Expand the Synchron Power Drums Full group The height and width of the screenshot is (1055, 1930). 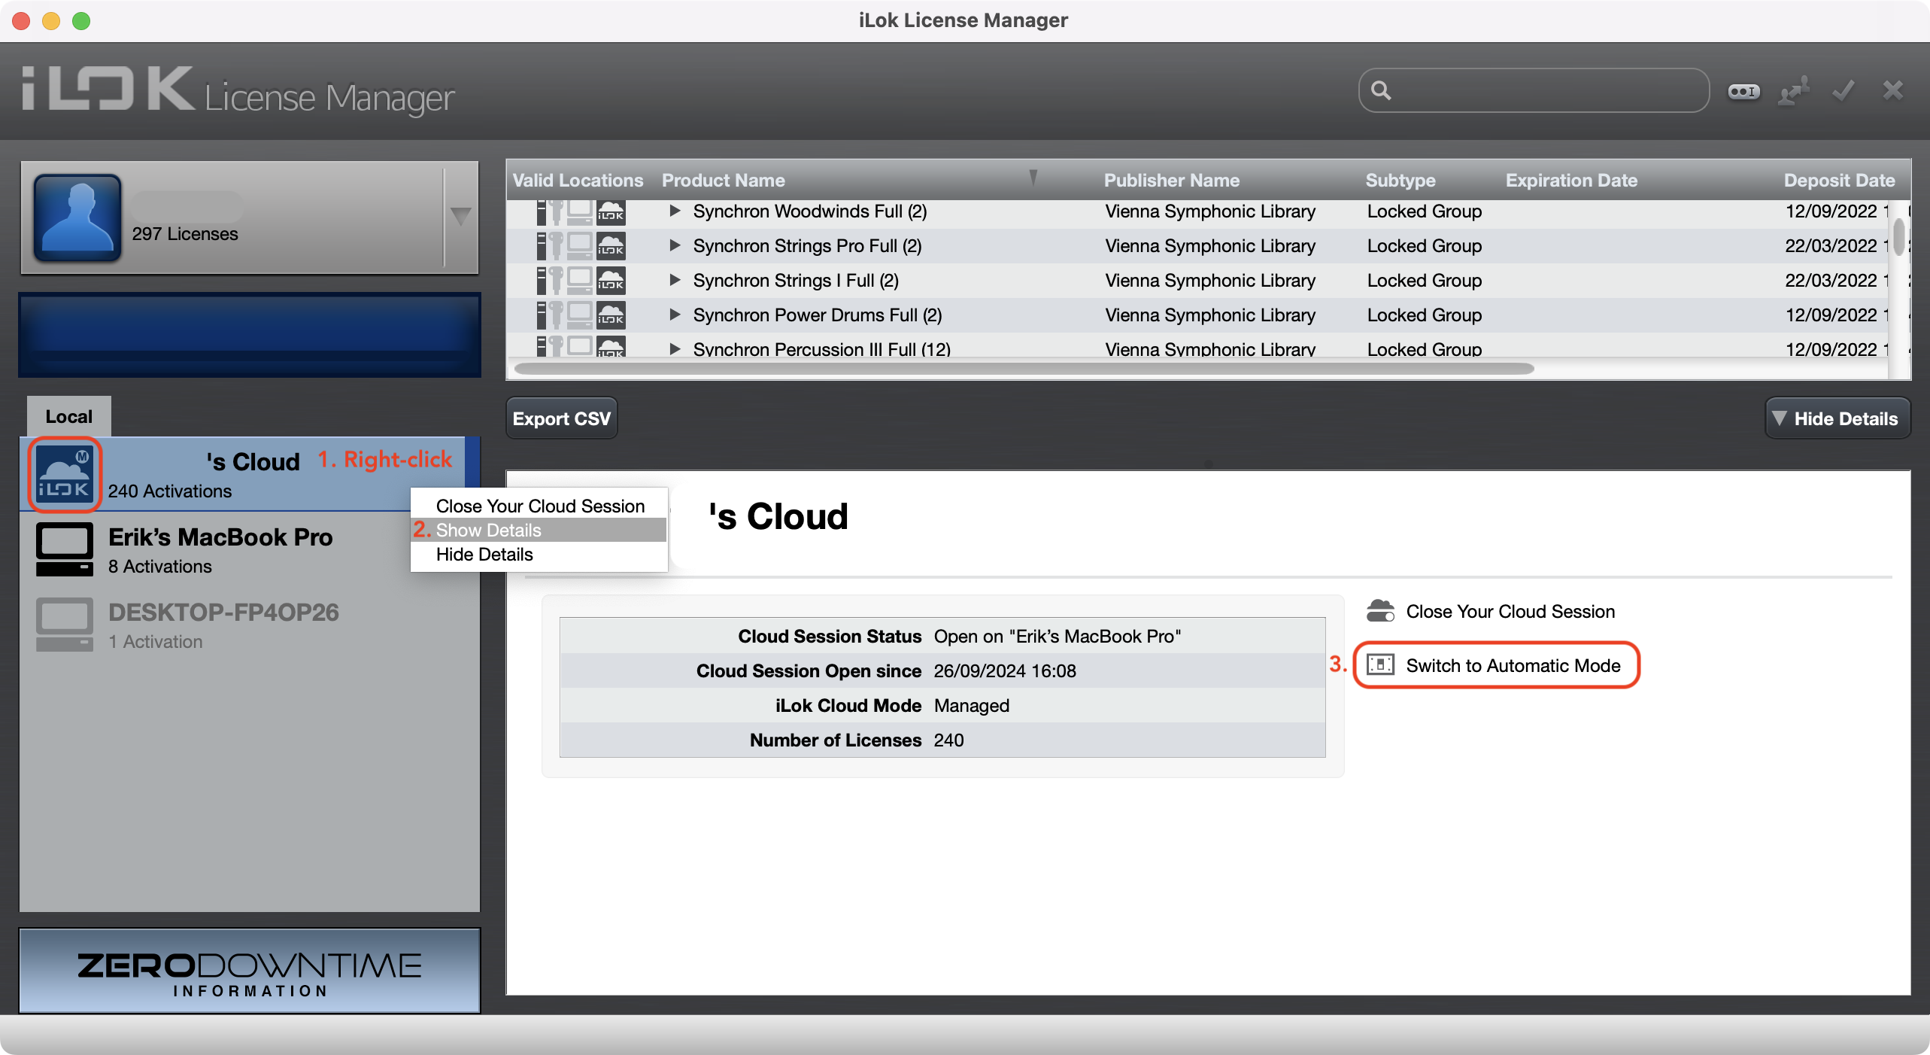pyautogui.click(x=675, y=315)
